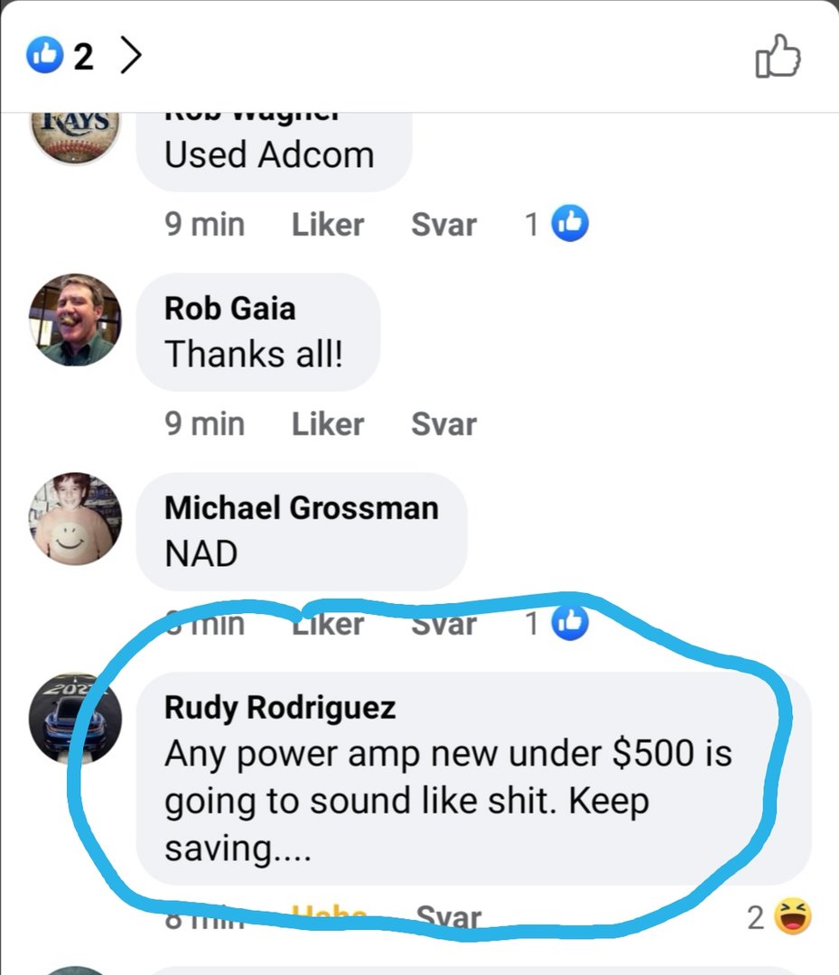Image resolution: width=839 pixels, height=975 pixels.
Task: View Haha laughing reactions on Rudy's comment
Action: (779, 917)
